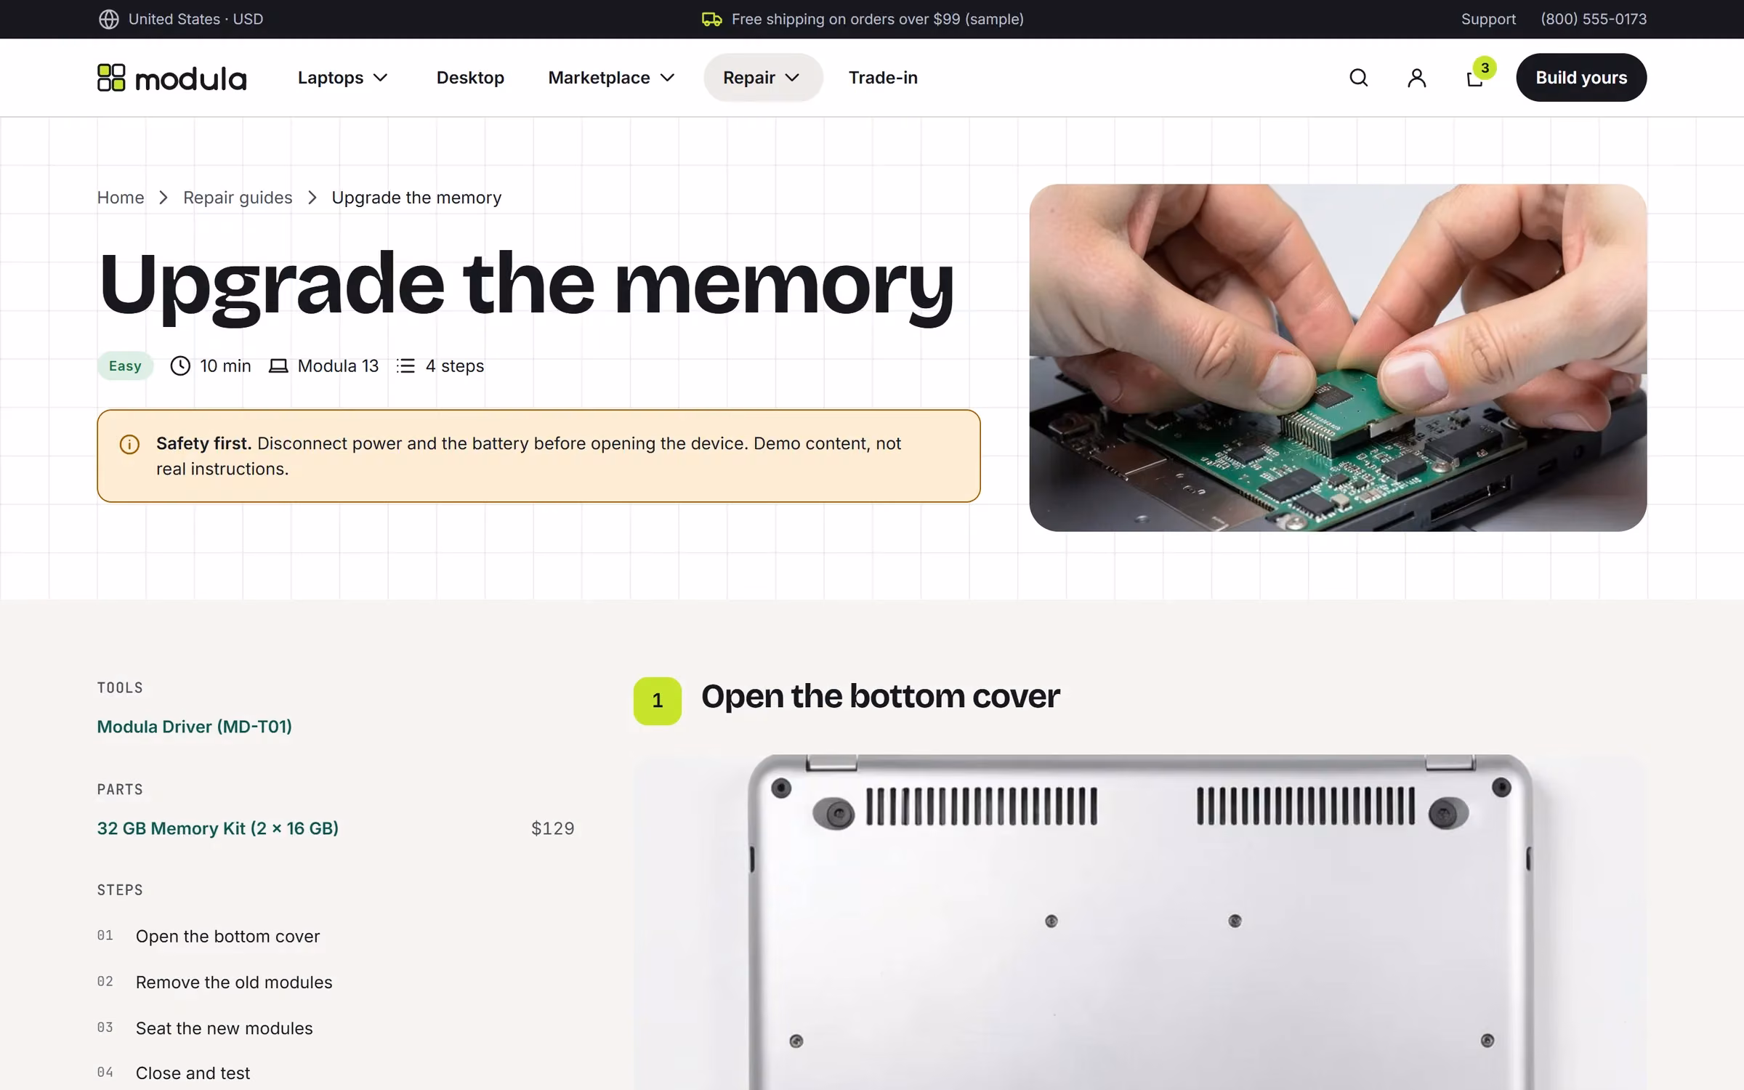Click the Upgrade the memory breadcrumb text
This screenshot has height=1090, width=1744.
[416, 198]
